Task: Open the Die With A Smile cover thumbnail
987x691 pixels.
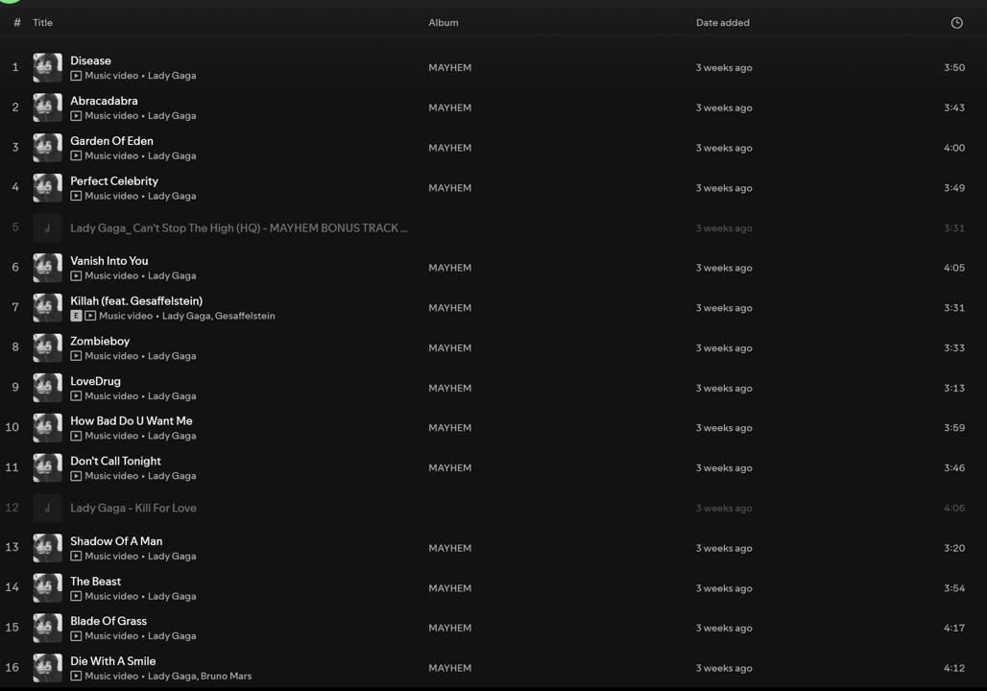Action: (47, 668)
